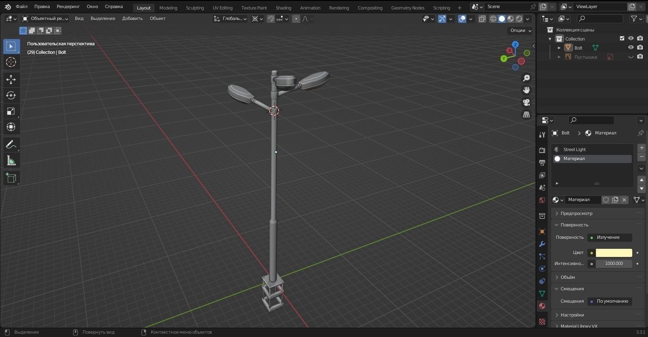Viewport: 648px width, 337px height.
Task: Add a new material slot
Action: (x=641, y=148)
